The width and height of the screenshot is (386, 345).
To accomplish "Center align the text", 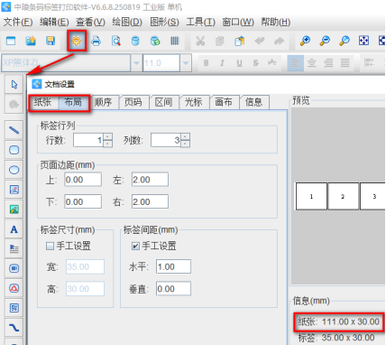I will [312, 63].
